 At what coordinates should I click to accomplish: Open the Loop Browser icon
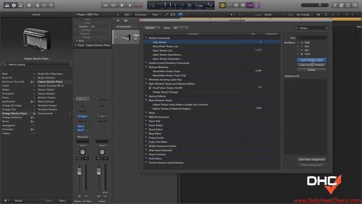pos(348,5)
